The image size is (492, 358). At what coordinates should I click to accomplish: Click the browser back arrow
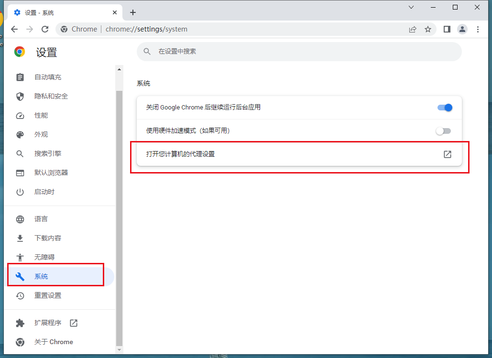click(x=14, y=29)
